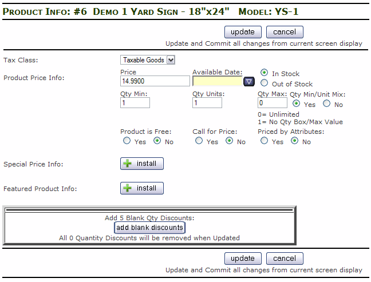Set Priced by Attributes to Yes
The width and height of the screenshot is (371, 282).
[x=265, y=141]
